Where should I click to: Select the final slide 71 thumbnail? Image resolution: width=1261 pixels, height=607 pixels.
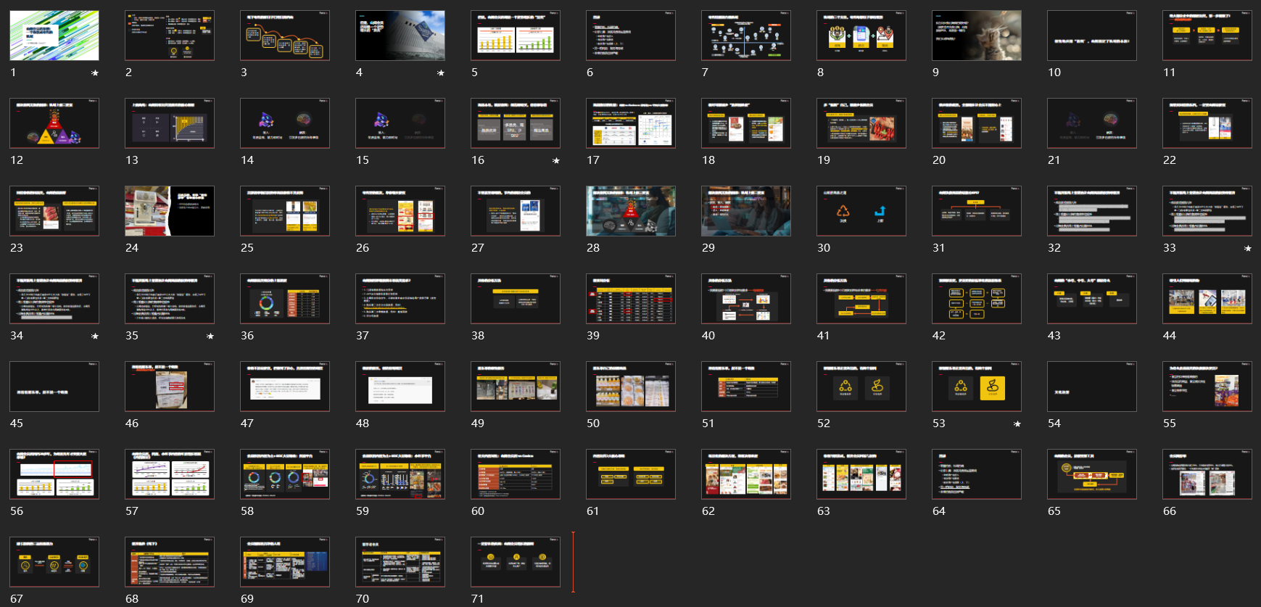pos(516,562)
